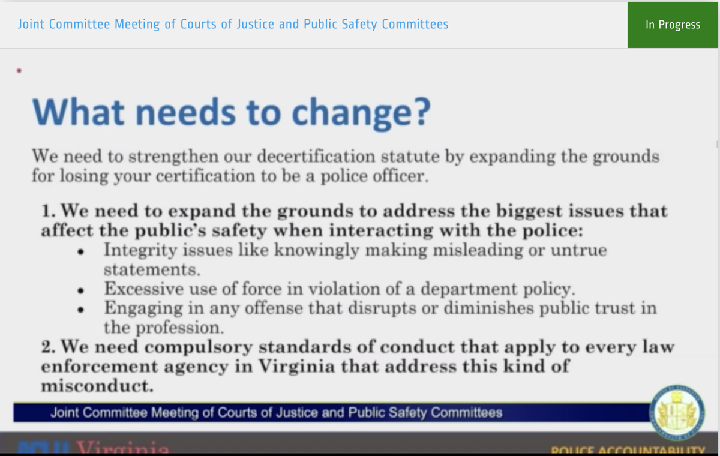This screenshot has height=456, width=720.
Task: Click the 'Integrity issues like knowingly making' bullet line
Action: [355, 259]
